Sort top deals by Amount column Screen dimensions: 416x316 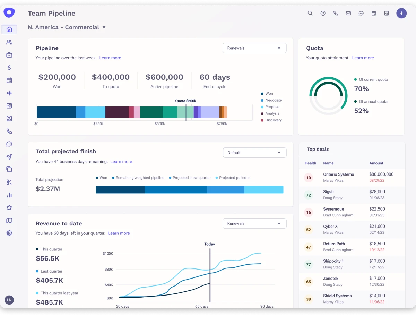click(376, 163)
